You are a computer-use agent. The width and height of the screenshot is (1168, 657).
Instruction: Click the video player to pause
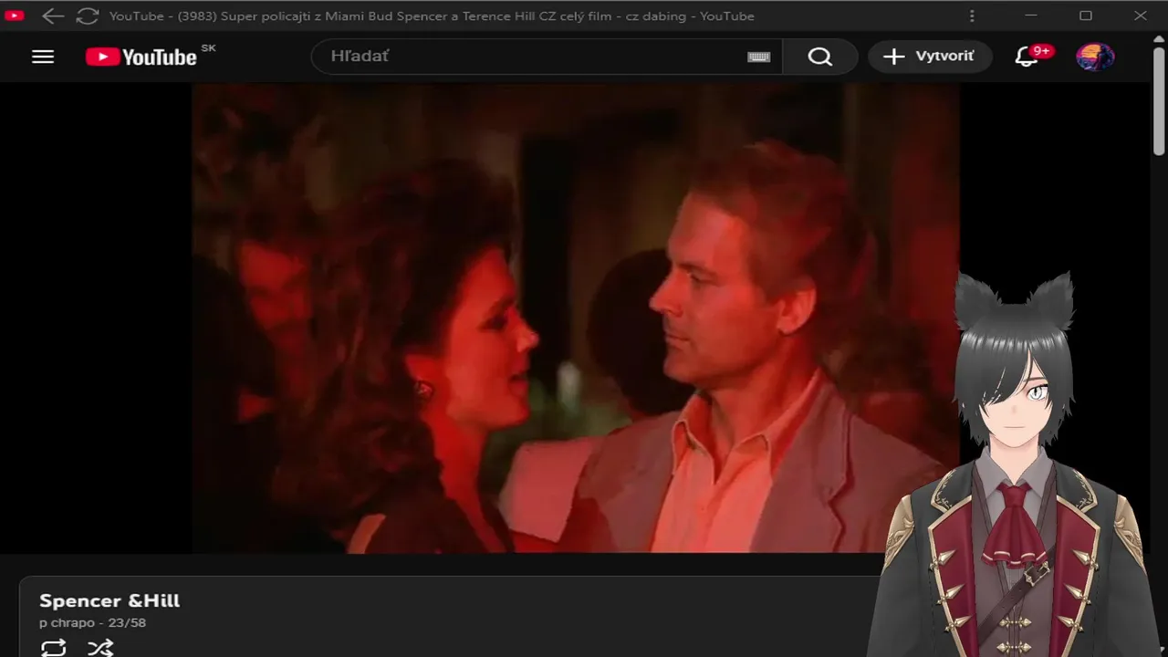575,318
